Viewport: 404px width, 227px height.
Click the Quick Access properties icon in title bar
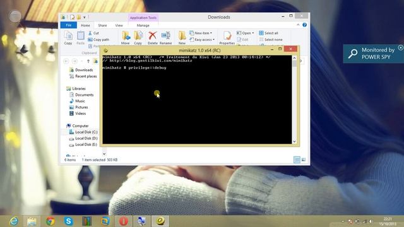coord(73,17)
